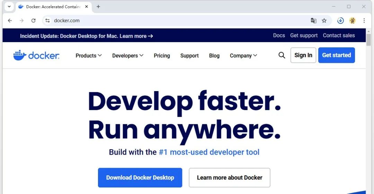Open the Docs link
Image resolution: width=374 pixels, height=194 pixels.
pos(279,36)
